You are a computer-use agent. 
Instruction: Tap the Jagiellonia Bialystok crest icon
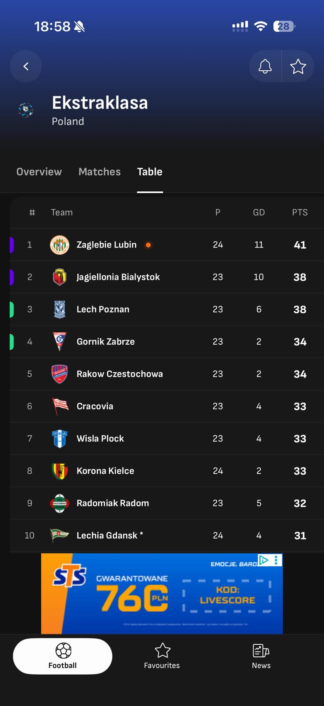(x=60, y=277)
